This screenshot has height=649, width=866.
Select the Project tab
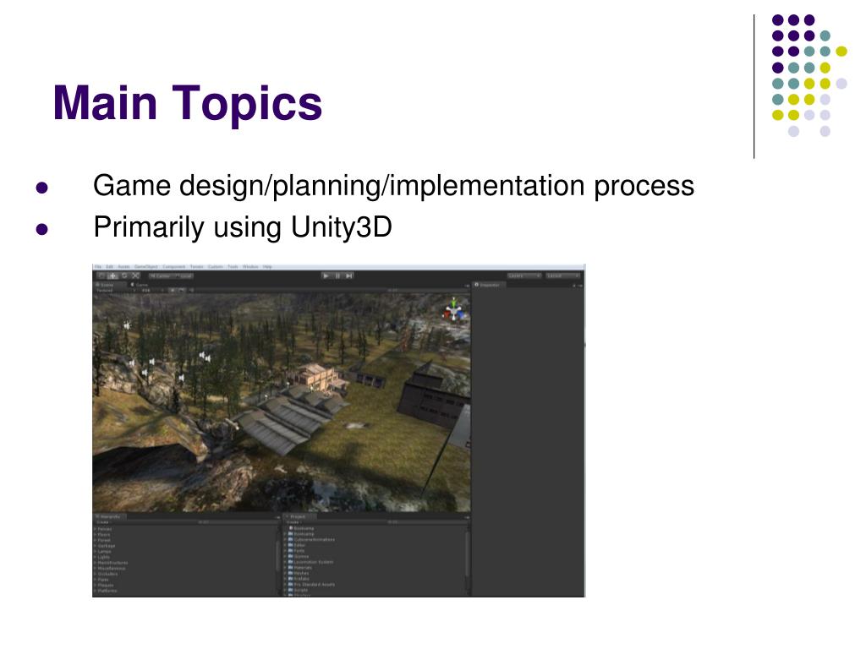[x=300, y=516]
